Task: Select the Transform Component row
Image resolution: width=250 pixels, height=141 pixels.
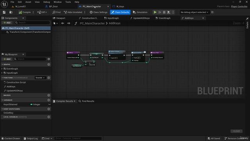Action: [29, 32]
